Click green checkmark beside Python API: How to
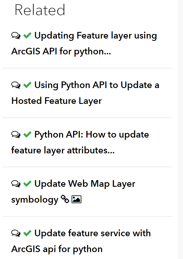 (27, 135)
